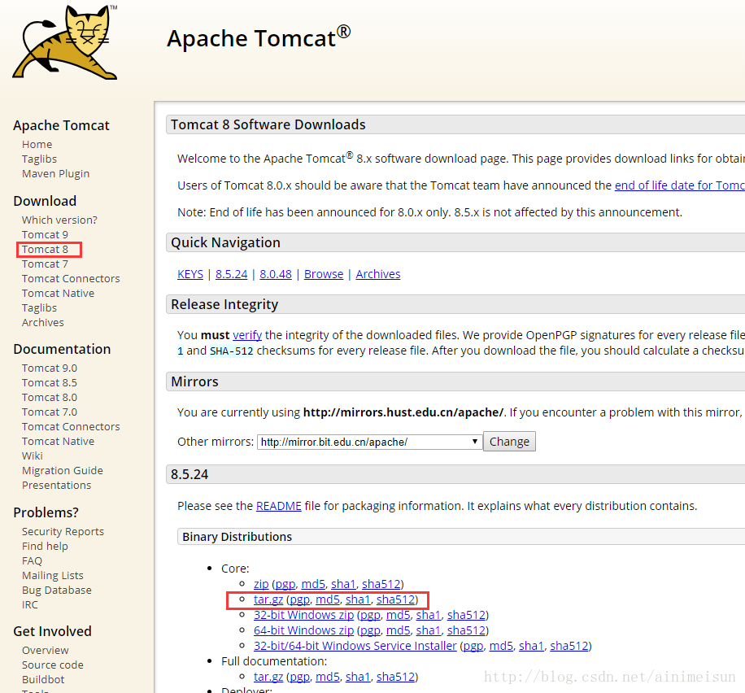
Task: Open the README file link
Action: tap(278, 506)
